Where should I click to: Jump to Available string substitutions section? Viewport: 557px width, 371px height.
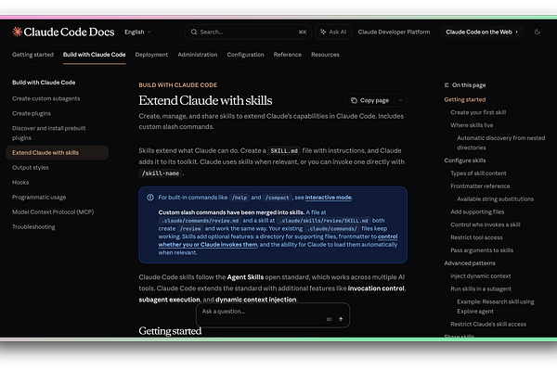click(x=495, y=199)
